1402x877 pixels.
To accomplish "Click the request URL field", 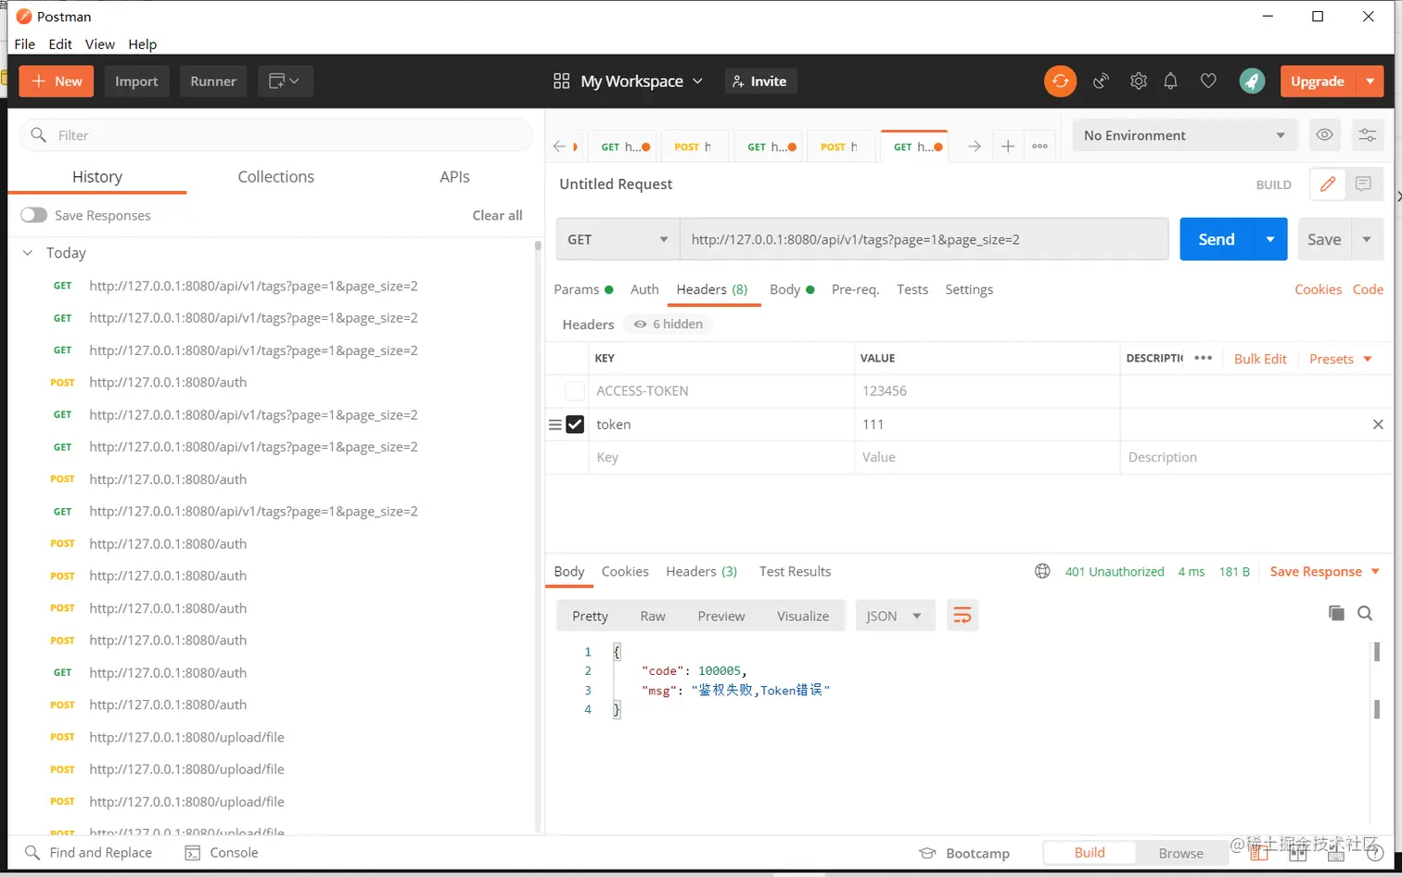I will pyautogui.click(x=924, y=239).
